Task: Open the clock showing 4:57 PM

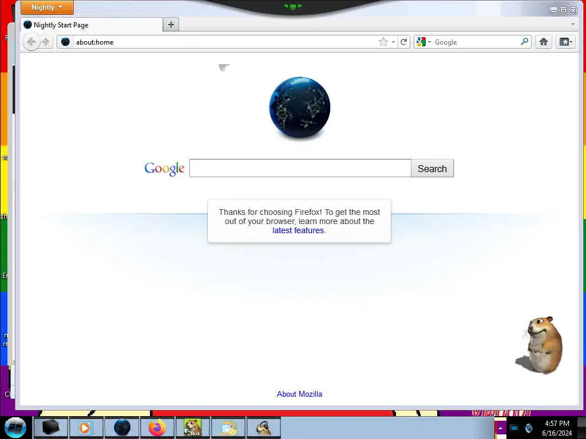Action: (x=557, y=428)
